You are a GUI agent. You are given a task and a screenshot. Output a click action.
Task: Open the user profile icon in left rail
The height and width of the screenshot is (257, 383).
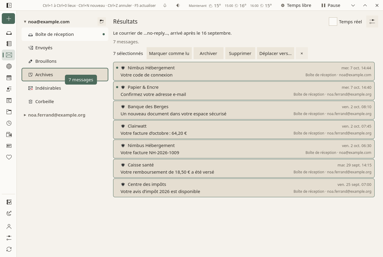[9, 227]
